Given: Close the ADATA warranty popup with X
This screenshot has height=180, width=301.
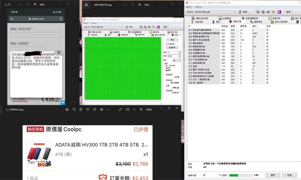Looking at the screenshot, I should (x=59, y=52).
